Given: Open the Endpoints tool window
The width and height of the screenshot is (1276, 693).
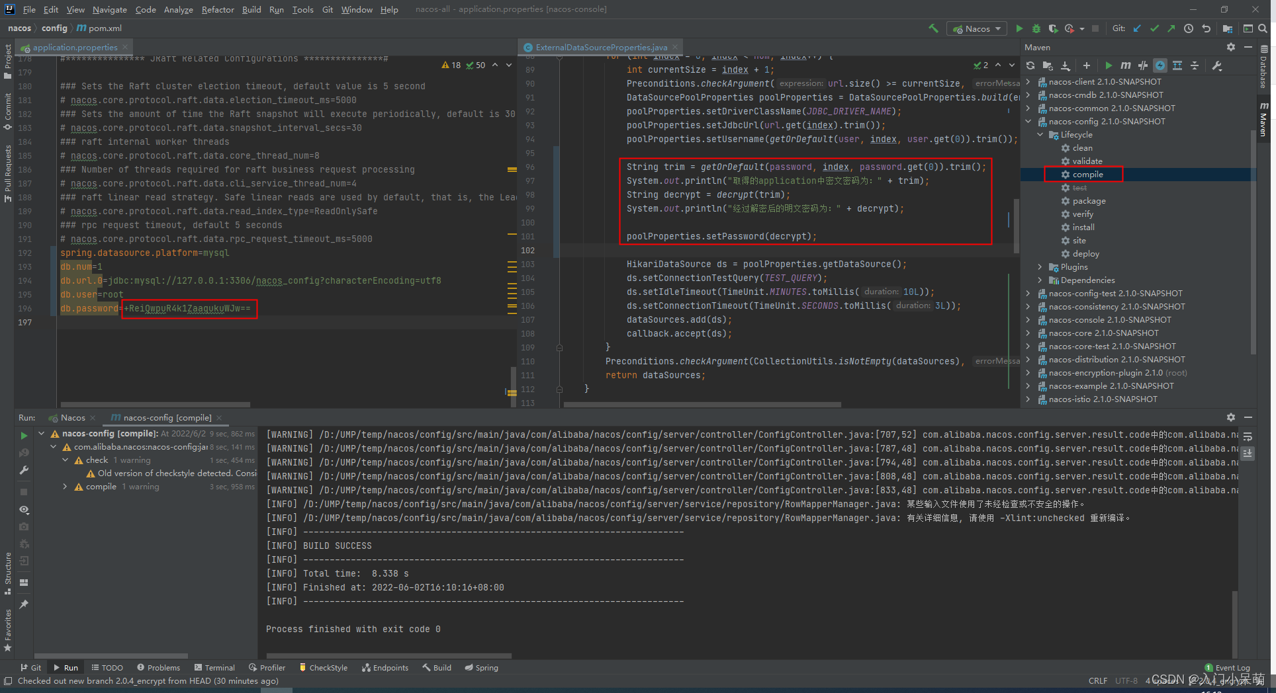Looking at the screenshot, I should [x=385, y=668].
